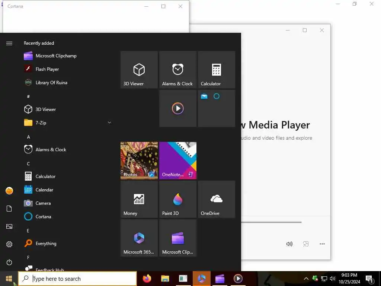This screenshot has height=286, width=381.
Task: Open the Microsoft Clipchamp tile
Action: click(177, 238)
